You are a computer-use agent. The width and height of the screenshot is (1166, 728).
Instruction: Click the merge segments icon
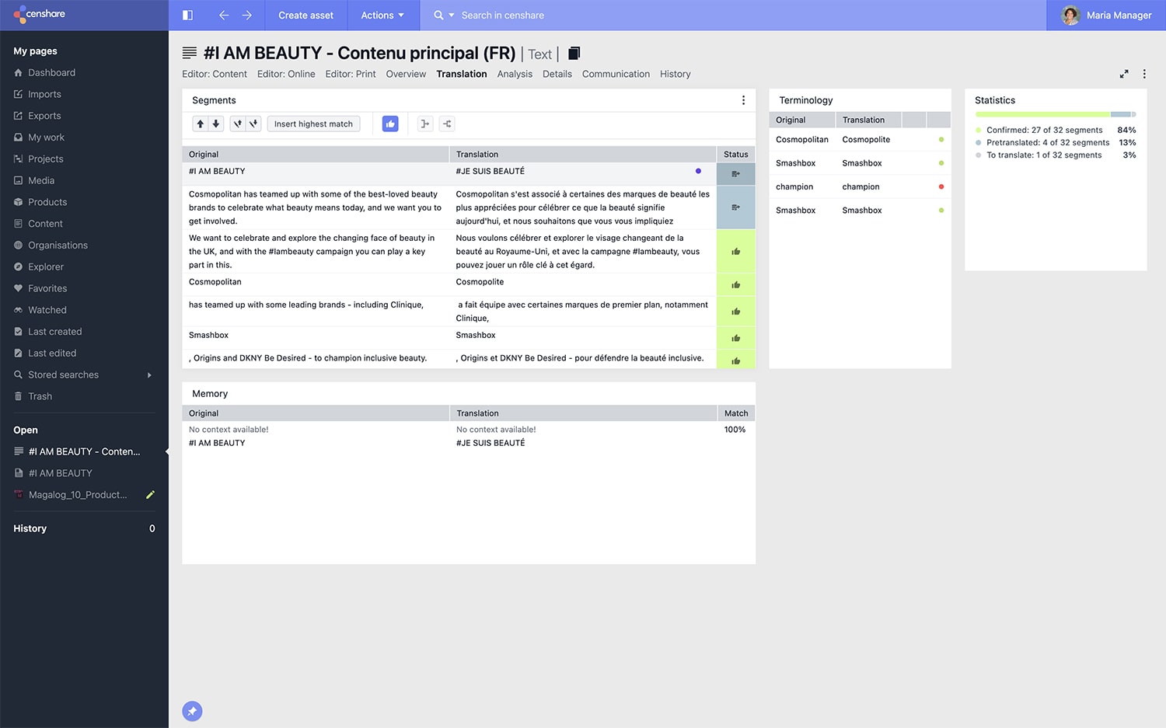(x=424, y=124)
